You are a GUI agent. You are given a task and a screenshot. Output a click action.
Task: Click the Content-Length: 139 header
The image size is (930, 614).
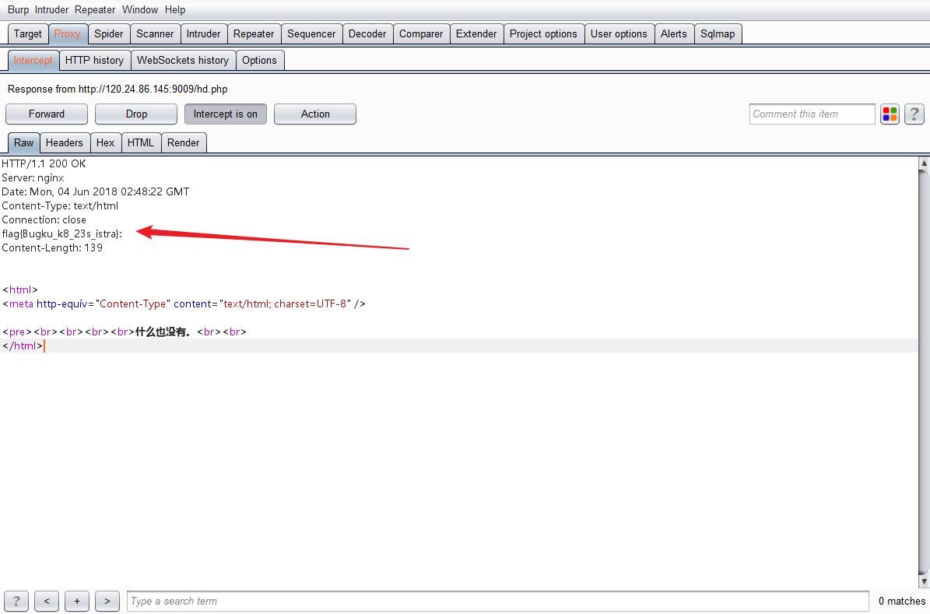(52, 248)
